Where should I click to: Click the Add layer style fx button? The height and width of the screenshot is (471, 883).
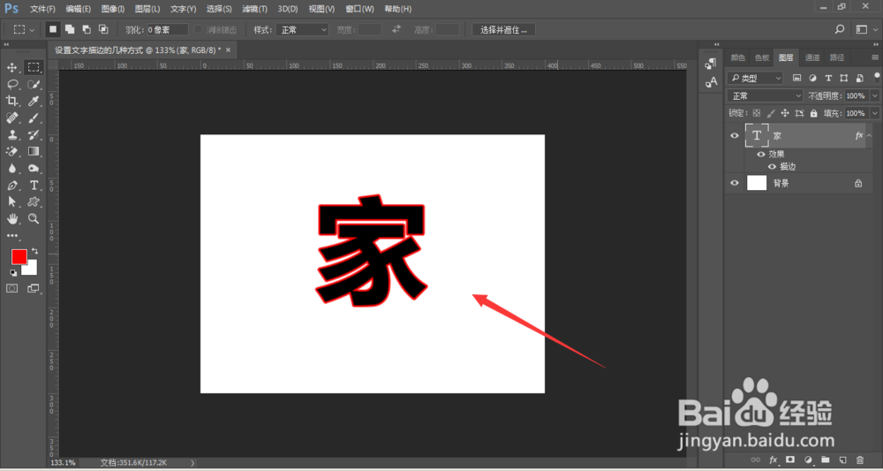pos(774,460)
